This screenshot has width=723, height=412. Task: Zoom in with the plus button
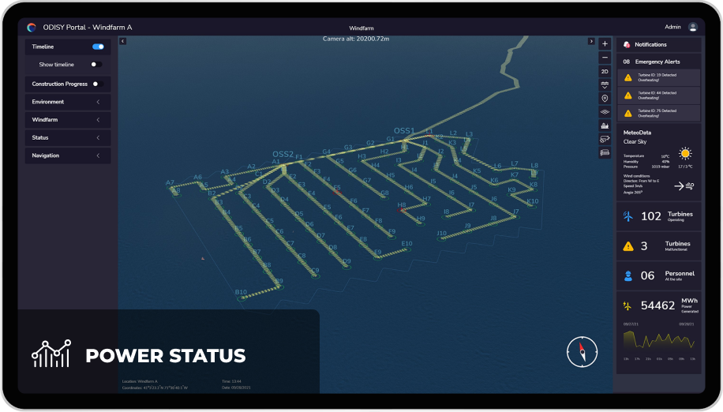[605, 44]
